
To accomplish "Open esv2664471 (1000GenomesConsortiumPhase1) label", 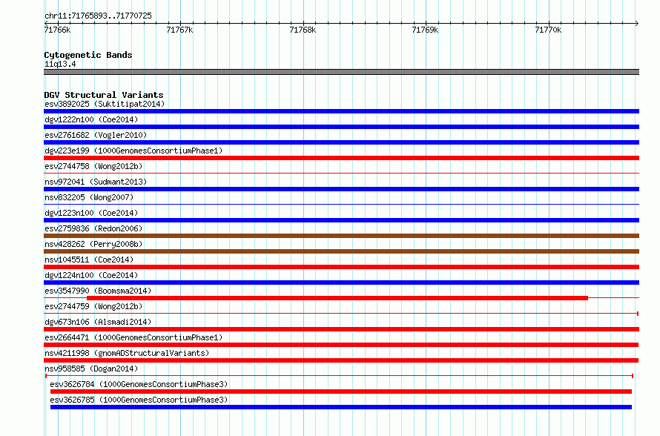I will (133, 337).
